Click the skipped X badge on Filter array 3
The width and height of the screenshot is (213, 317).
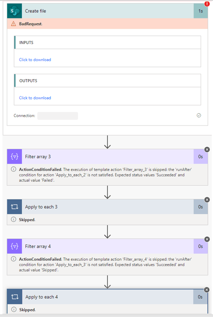pos(207,150)
